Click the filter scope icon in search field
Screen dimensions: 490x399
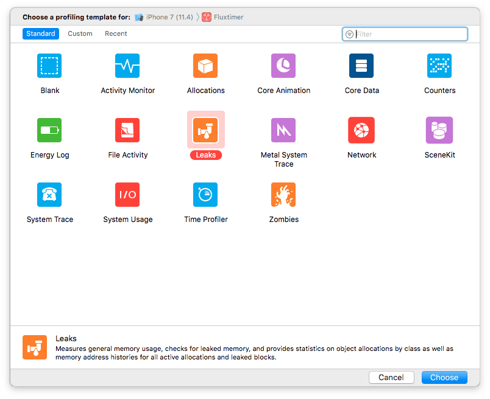coord(349,34)
